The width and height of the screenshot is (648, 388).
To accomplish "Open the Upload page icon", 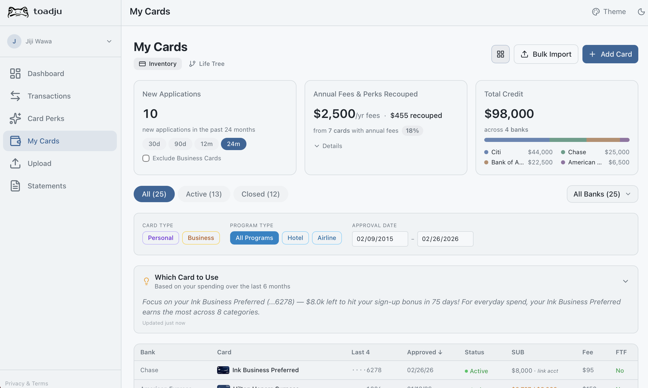I will (15, 163).
